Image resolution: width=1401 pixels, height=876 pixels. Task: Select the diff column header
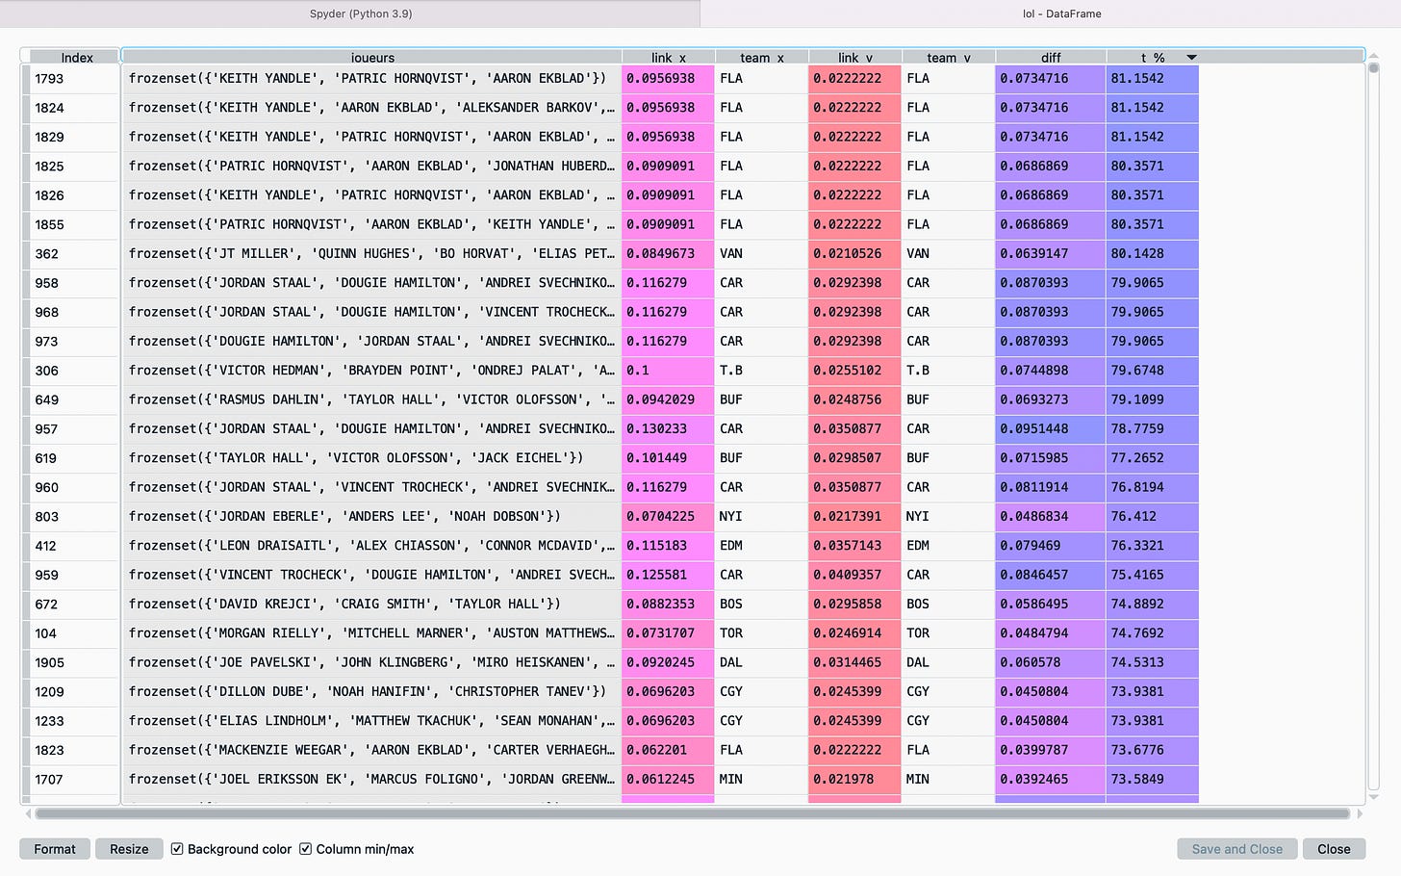tap(1051, 57)
